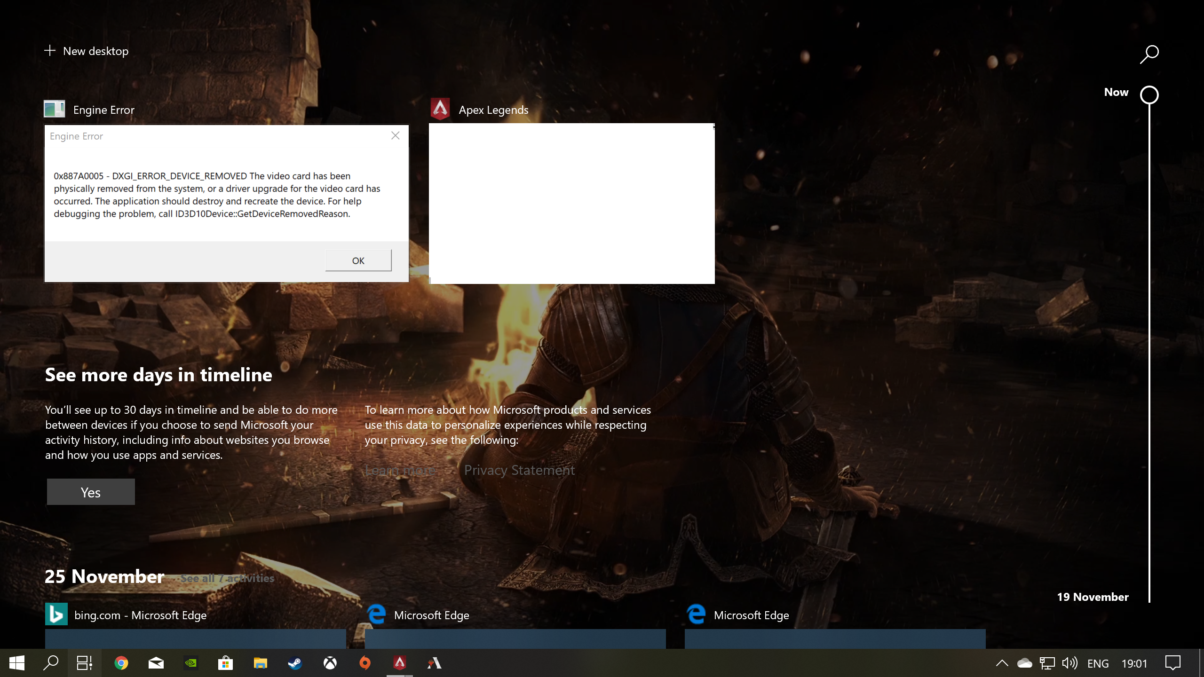Launch Steam from the taskbar

pyautogui.click(x=295, y=663)
